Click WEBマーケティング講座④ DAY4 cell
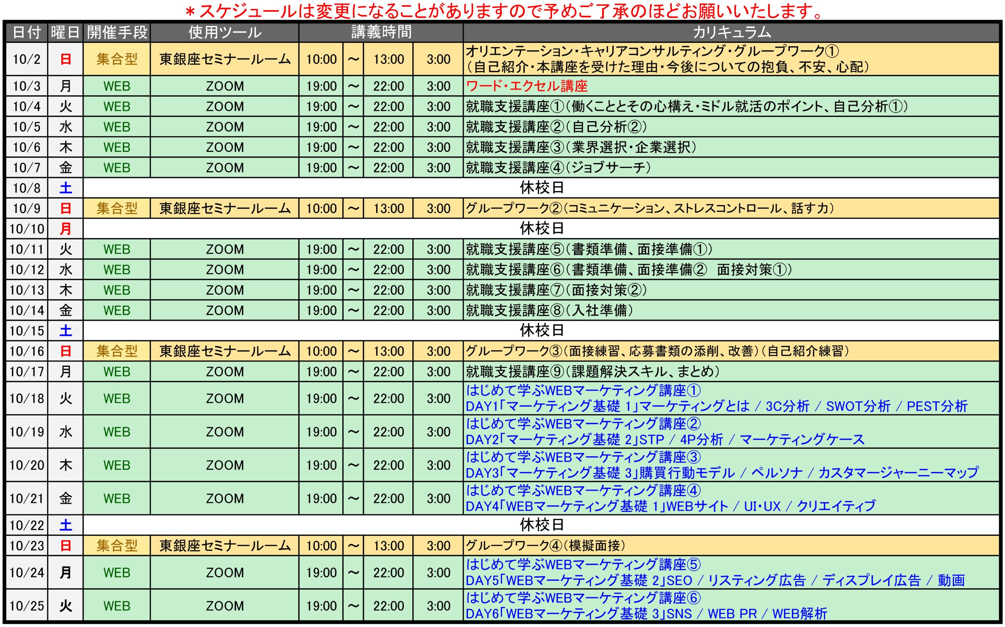 [x=731, y=498]
